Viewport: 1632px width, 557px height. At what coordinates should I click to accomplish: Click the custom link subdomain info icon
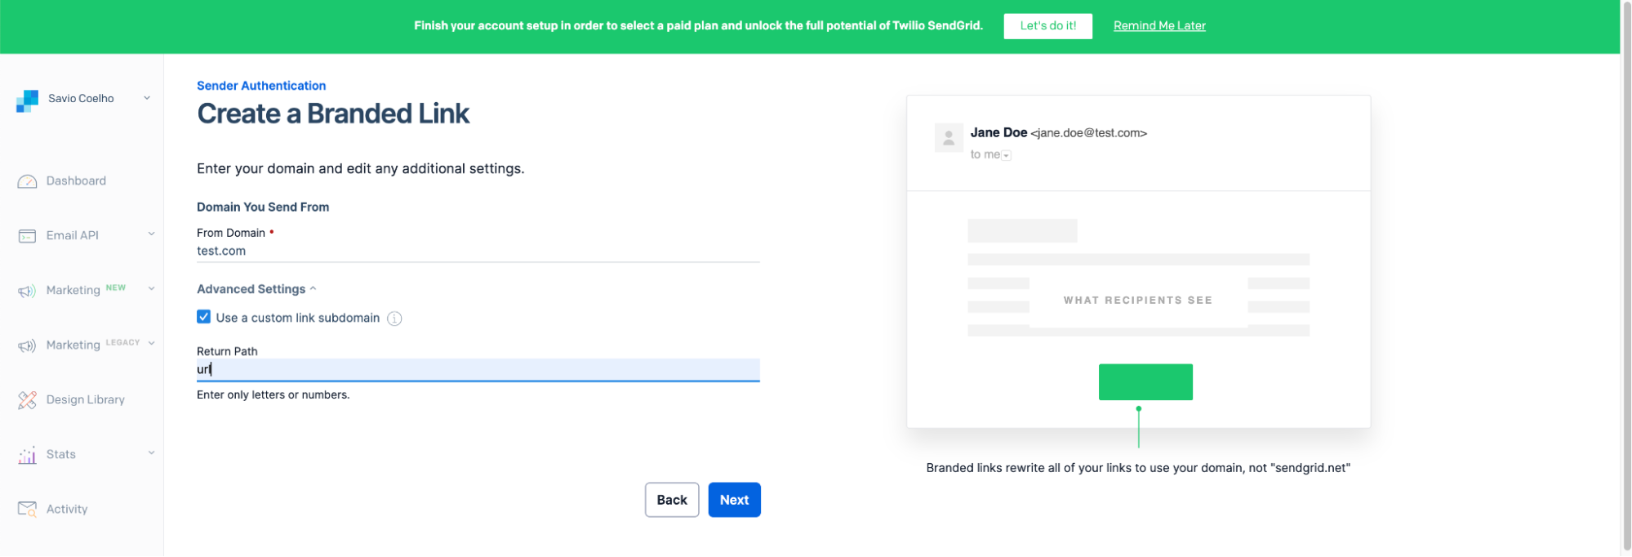pyautogui.click(x=394, y=319)
